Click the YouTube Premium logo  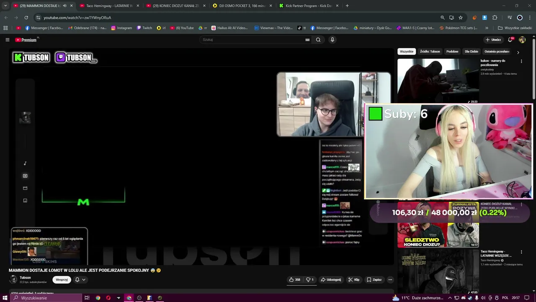[26, 40]
